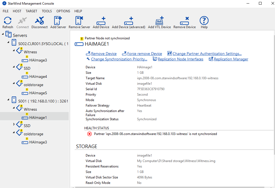Image resolution: width=275 pixels, height=188 pixels.
Task: Select the Servers root node icon
Action: (8, 34)
